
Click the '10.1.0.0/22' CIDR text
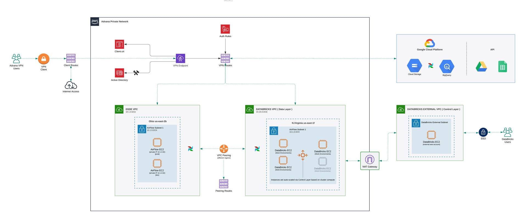point(131,112)
